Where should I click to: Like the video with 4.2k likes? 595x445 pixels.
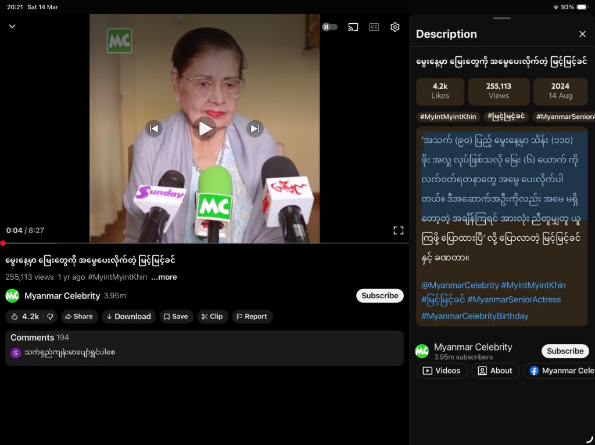24,317
